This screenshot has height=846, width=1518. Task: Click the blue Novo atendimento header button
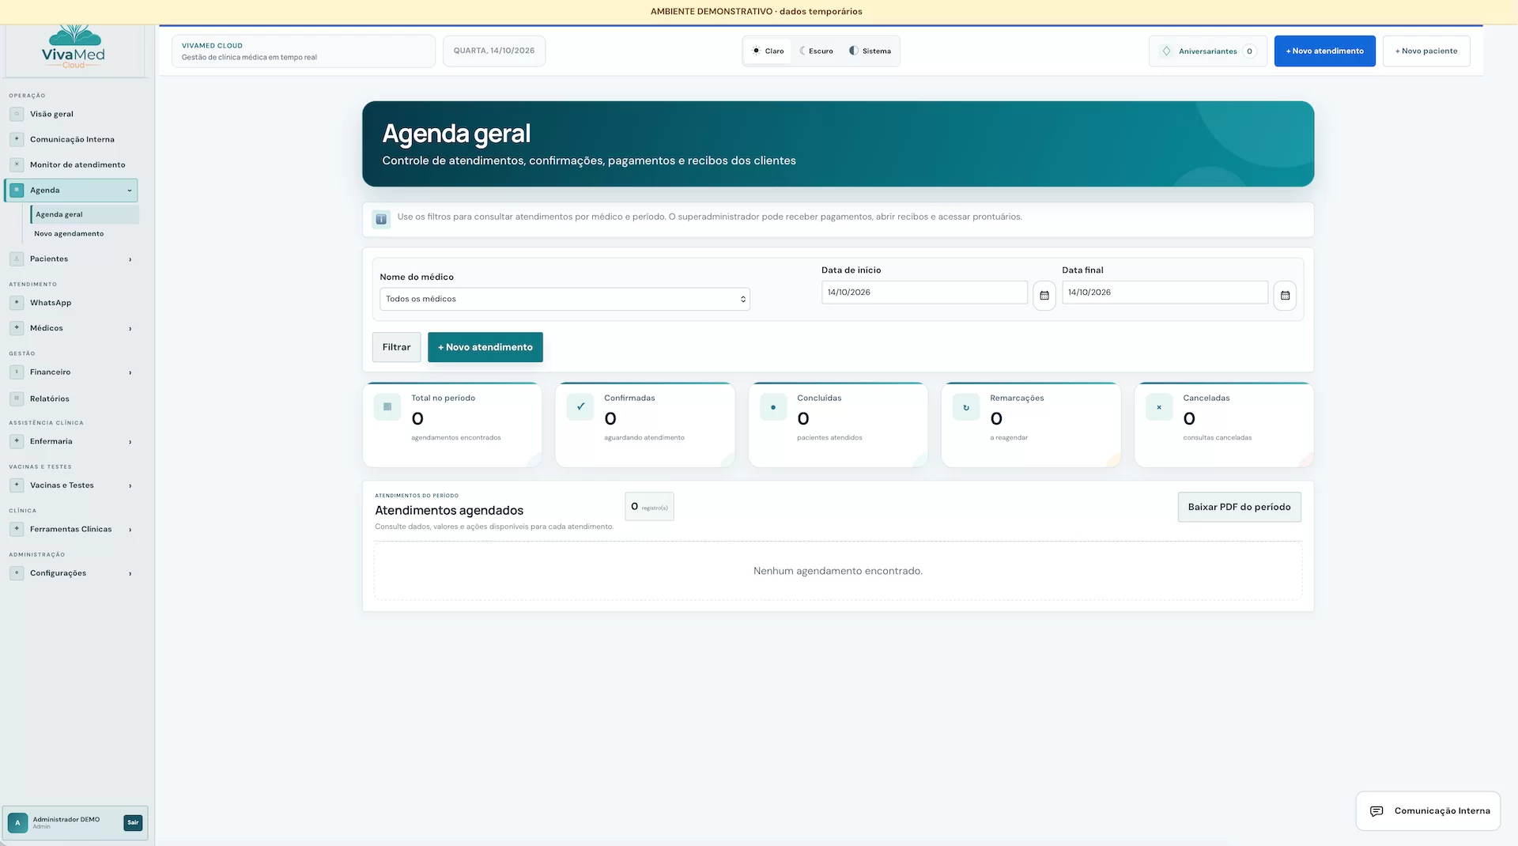pyautogui.click(x=1324, y=51)
